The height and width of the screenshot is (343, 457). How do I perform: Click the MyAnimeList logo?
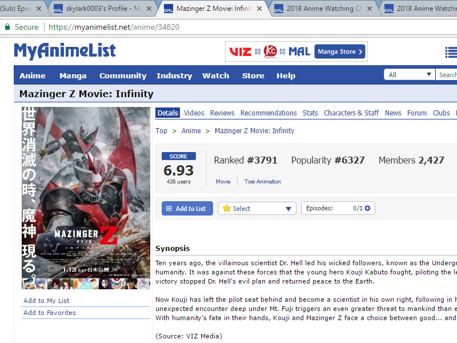tap(65, 51)
